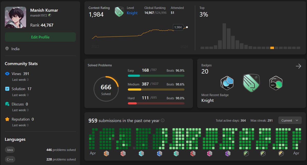Click the info icon beside submissions count

[x=162, y=121]
